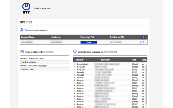Image resolution: width=173 pixels, height=108 pixels.
Task: Check the Belgium (Free) number checkbox
Action: pyautogui.click(x=75, y=67)
